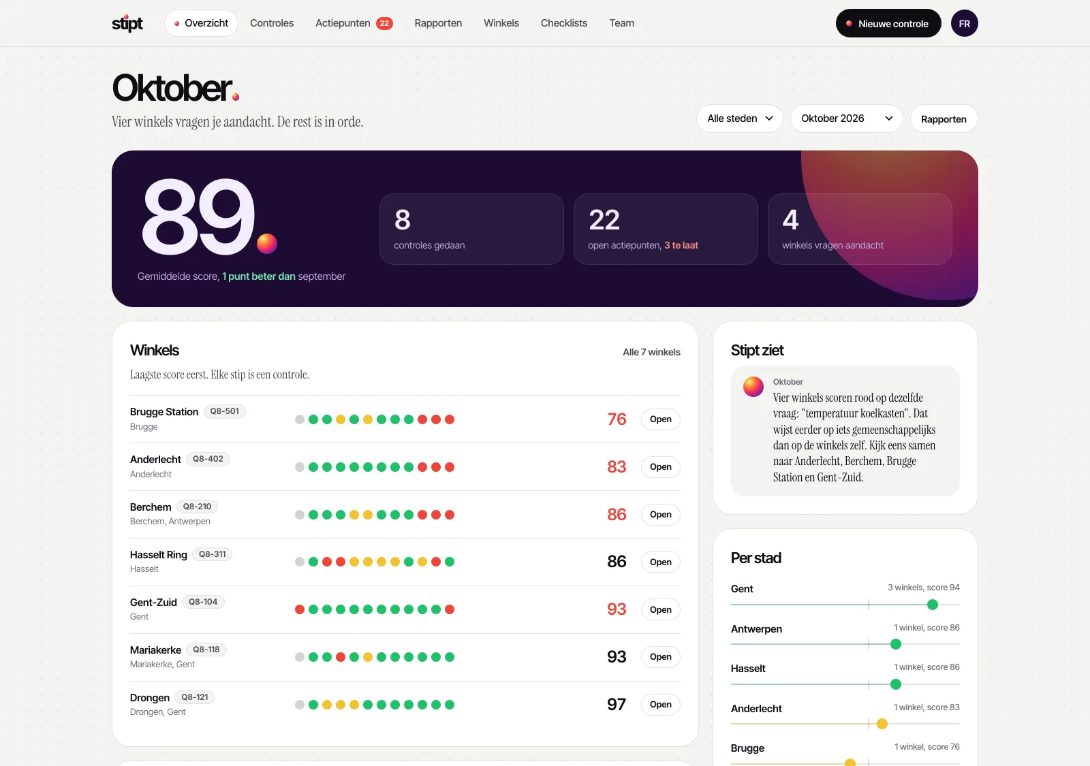Open the Alle 7 winkels link

point(651,352)
